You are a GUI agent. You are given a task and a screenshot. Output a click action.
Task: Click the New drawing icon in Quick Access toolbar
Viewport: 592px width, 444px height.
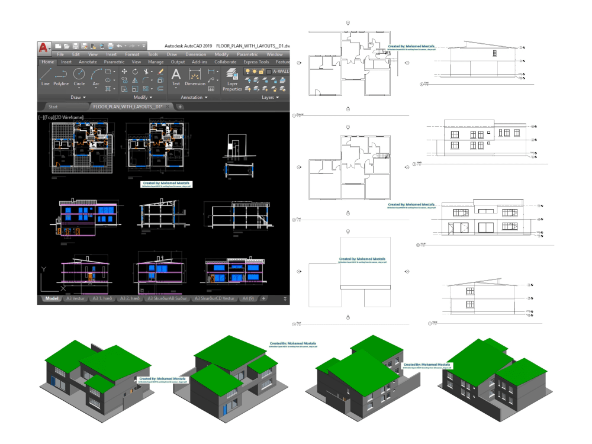(x=58, y=46)
